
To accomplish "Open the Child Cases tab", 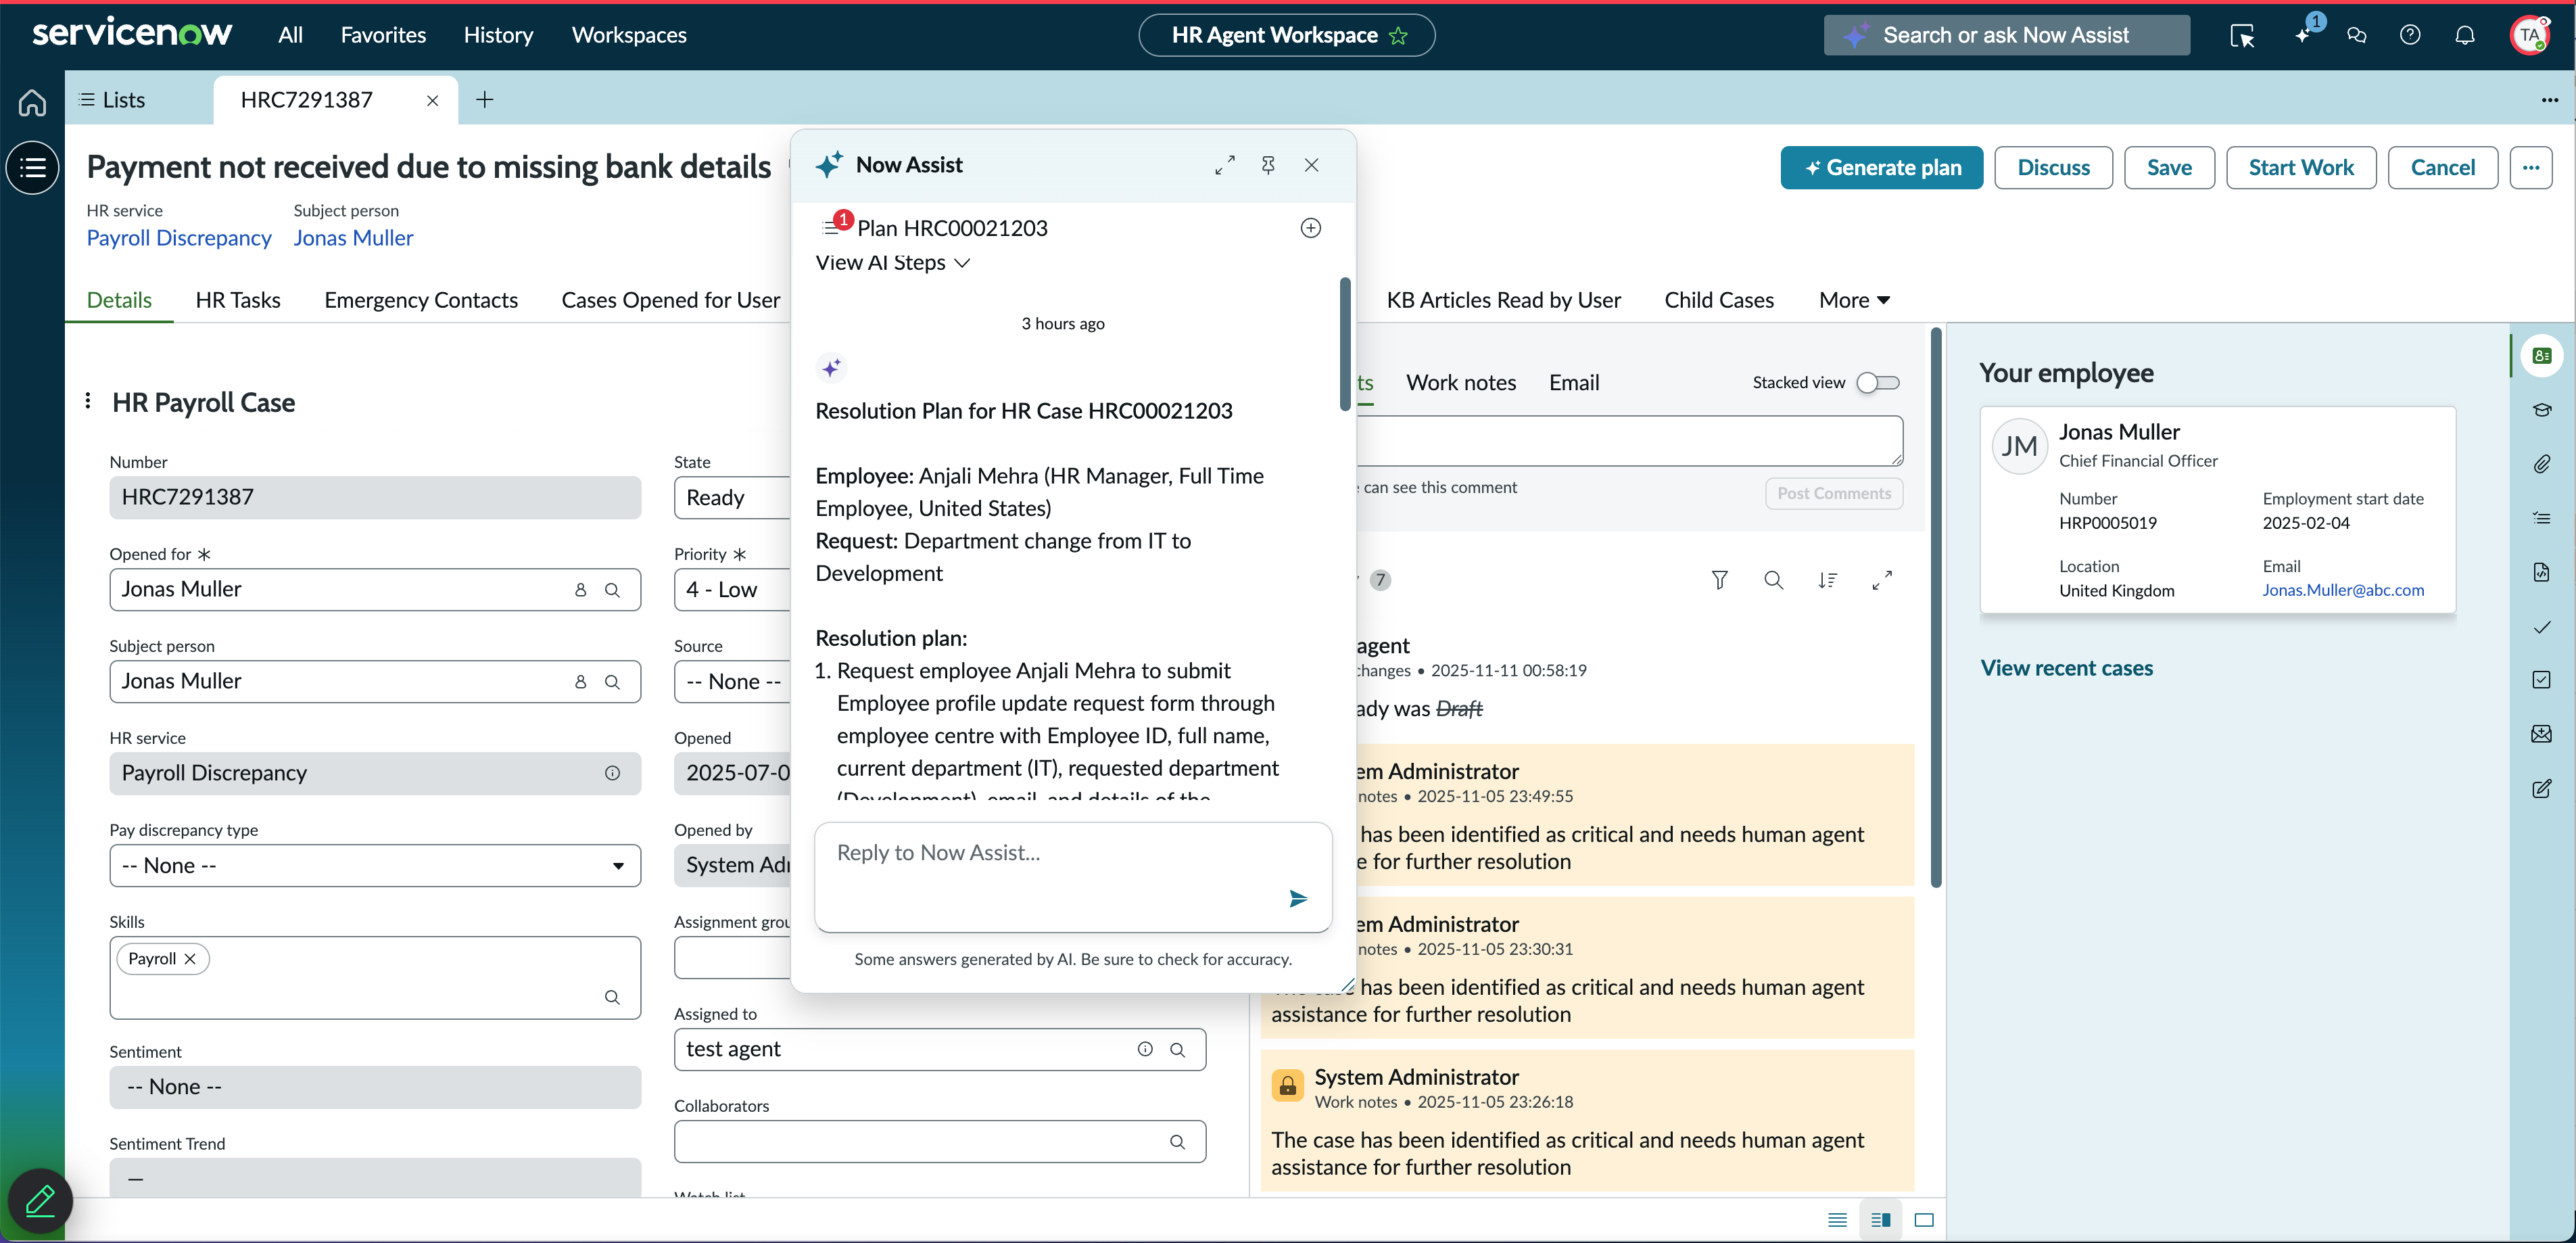I will point(1718,300).
